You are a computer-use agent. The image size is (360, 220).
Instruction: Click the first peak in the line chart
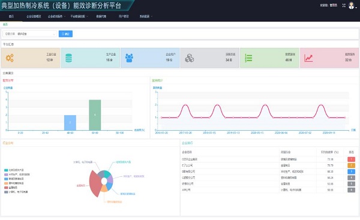pos(185,105)
